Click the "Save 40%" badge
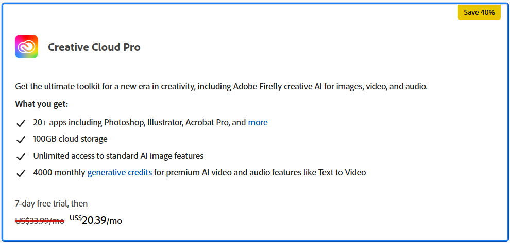The height and width of the screenshot is (243, 510). point(479,13)
